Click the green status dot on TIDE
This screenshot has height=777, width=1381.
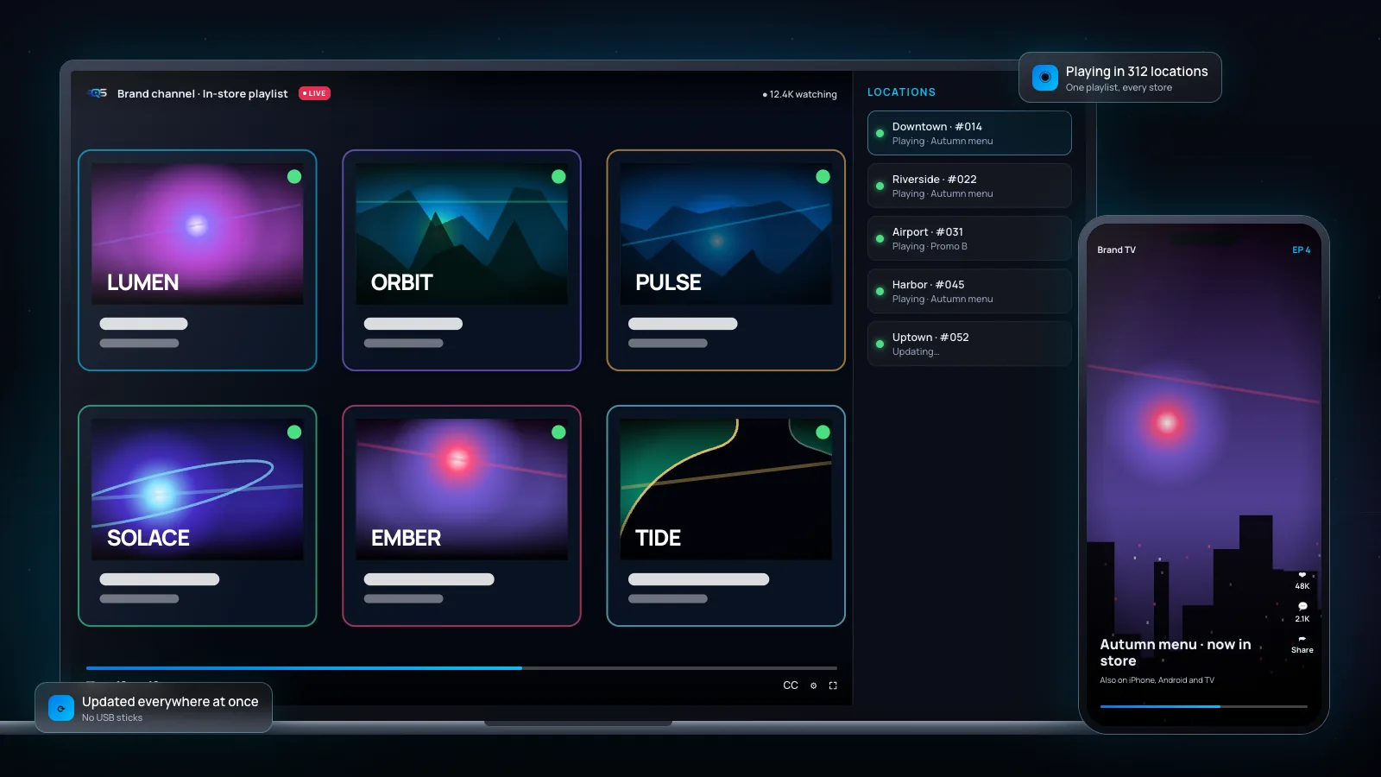(x=823, y=432)
